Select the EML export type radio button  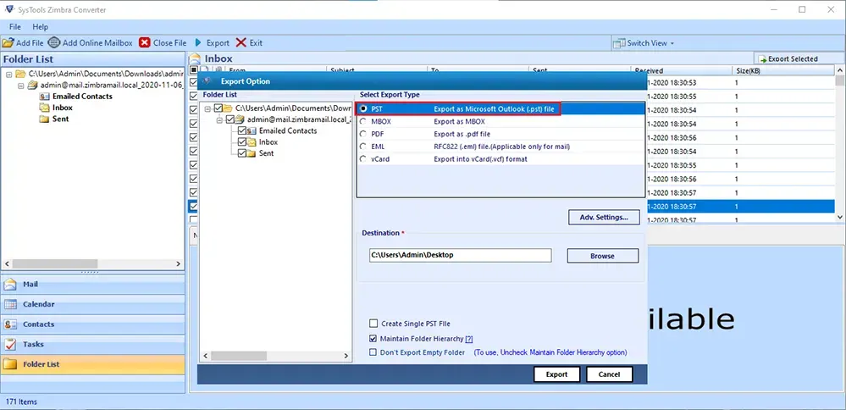coord(363,147)
